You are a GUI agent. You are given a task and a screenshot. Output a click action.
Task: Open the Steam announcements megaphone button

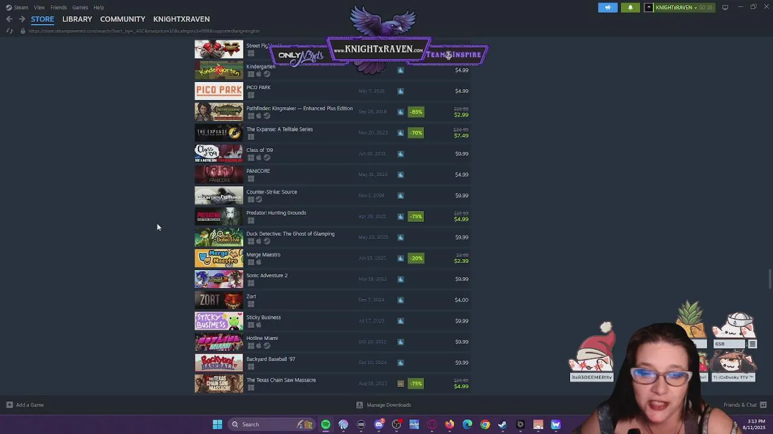[608, 7]
